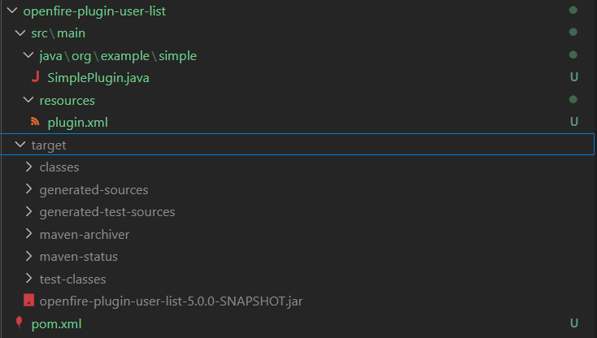597x338 pixels.
Task: Open plugin.xml in resources
Action: tap(77, 123)
